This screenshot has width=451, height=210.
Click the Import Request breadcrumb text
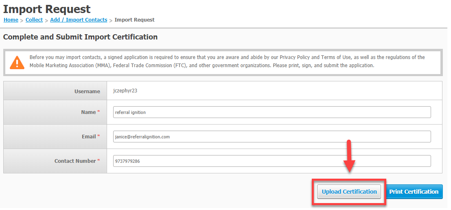click(x=134, y=20)
